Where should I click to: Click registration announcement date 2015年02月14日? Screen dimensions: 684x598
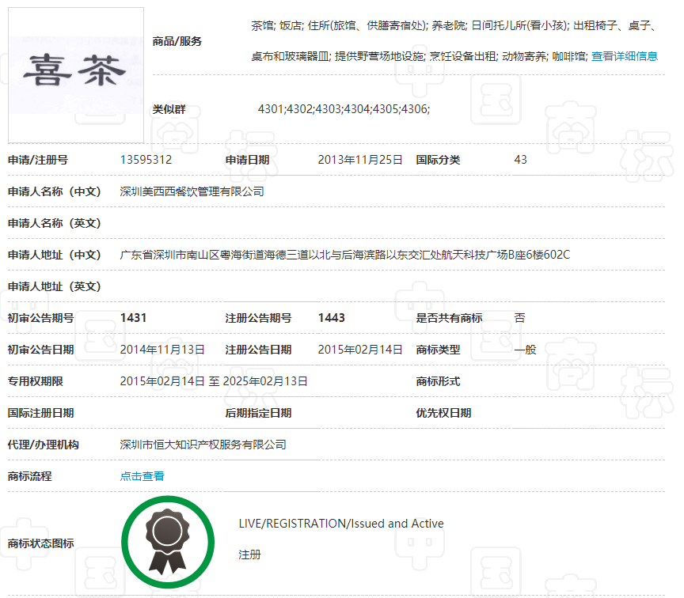pyautogui.click(x=360, y=350)
